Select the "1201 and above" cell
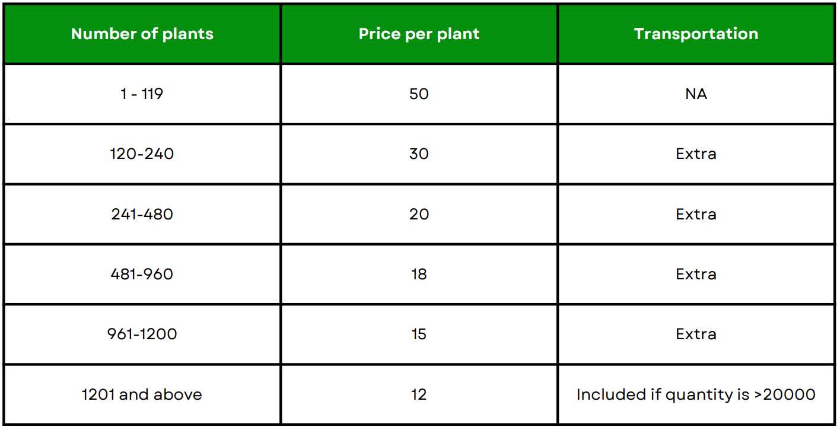 [142, 394]
